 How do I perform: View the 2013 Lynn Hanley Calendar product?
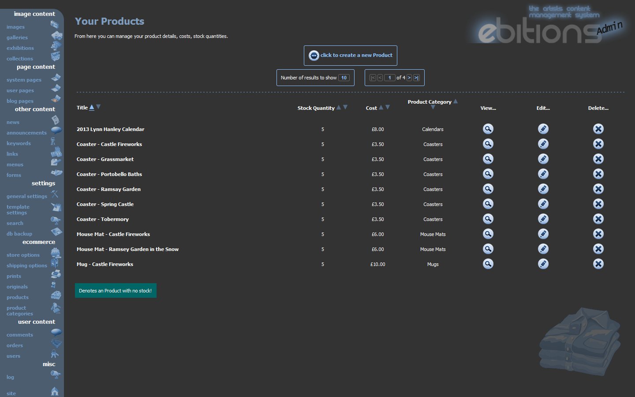[x=488, y=129]
